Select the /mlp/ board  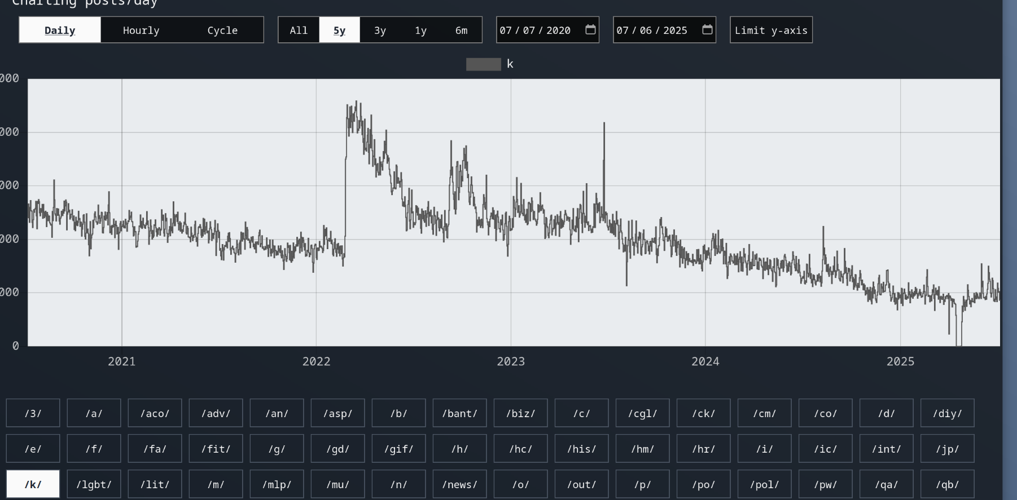tap(277, 484)
